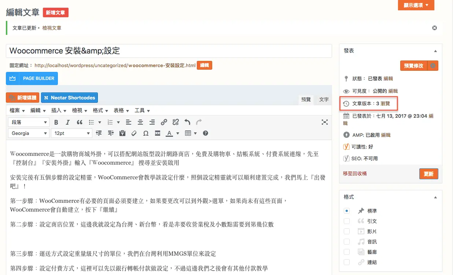Apply italic formatting with the I icon

click(67, 122)
